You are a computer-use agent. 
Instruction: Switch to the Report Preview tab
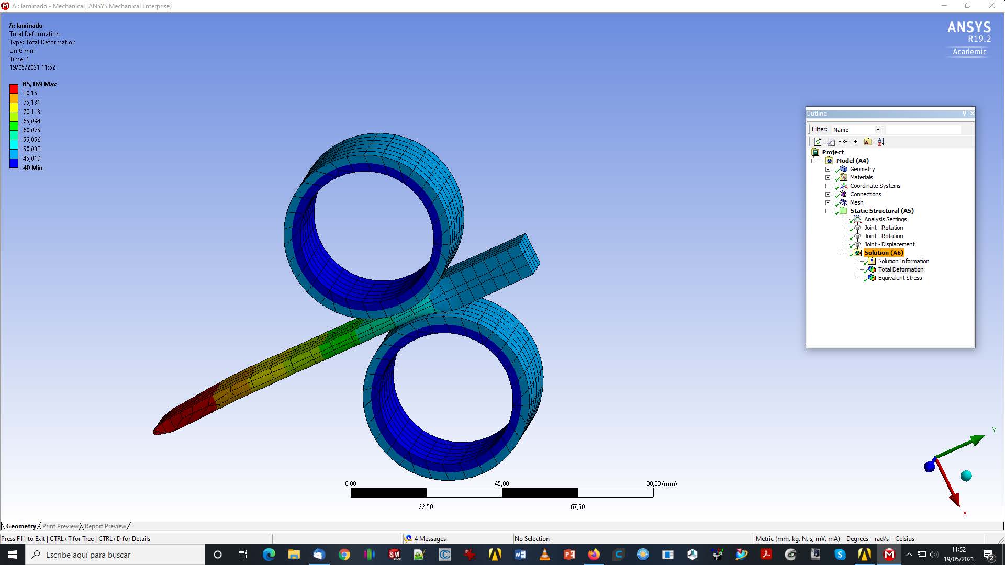pos(105,526)
